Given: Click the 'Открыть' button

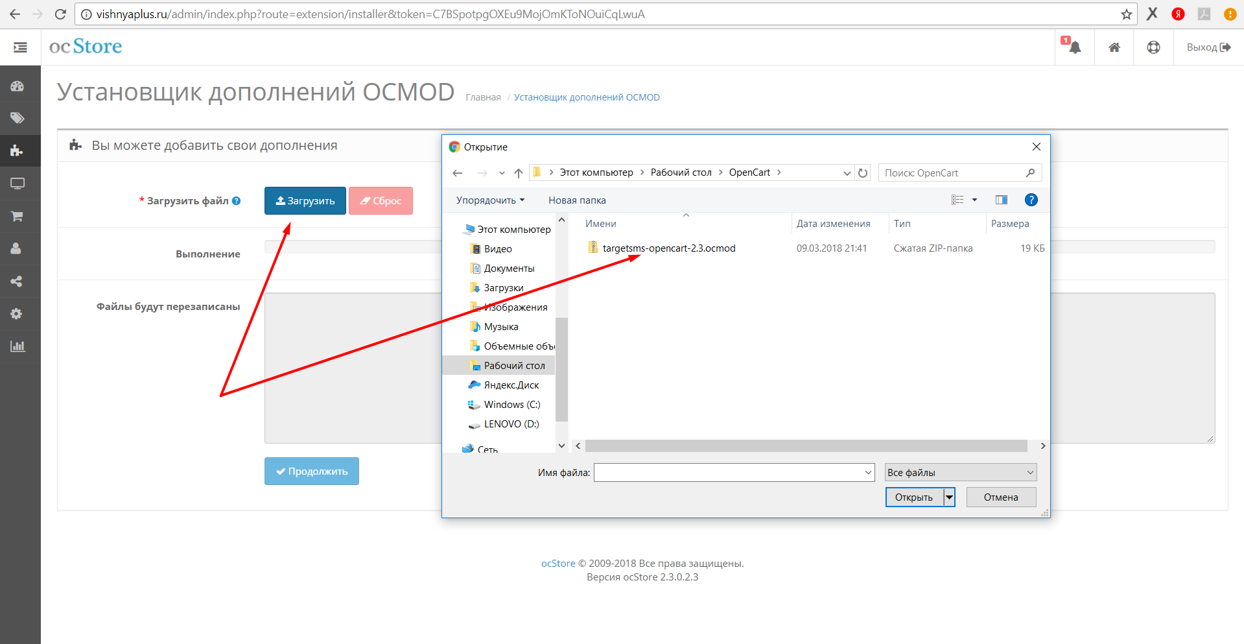Looking at the screenshot, I should pos(913,497).
